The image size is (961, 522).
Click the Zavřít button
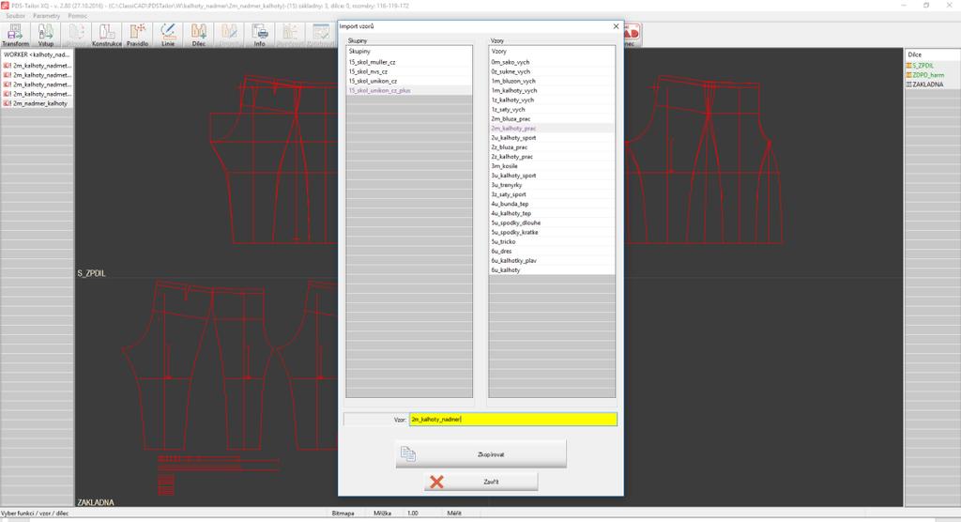coord(481,483)
